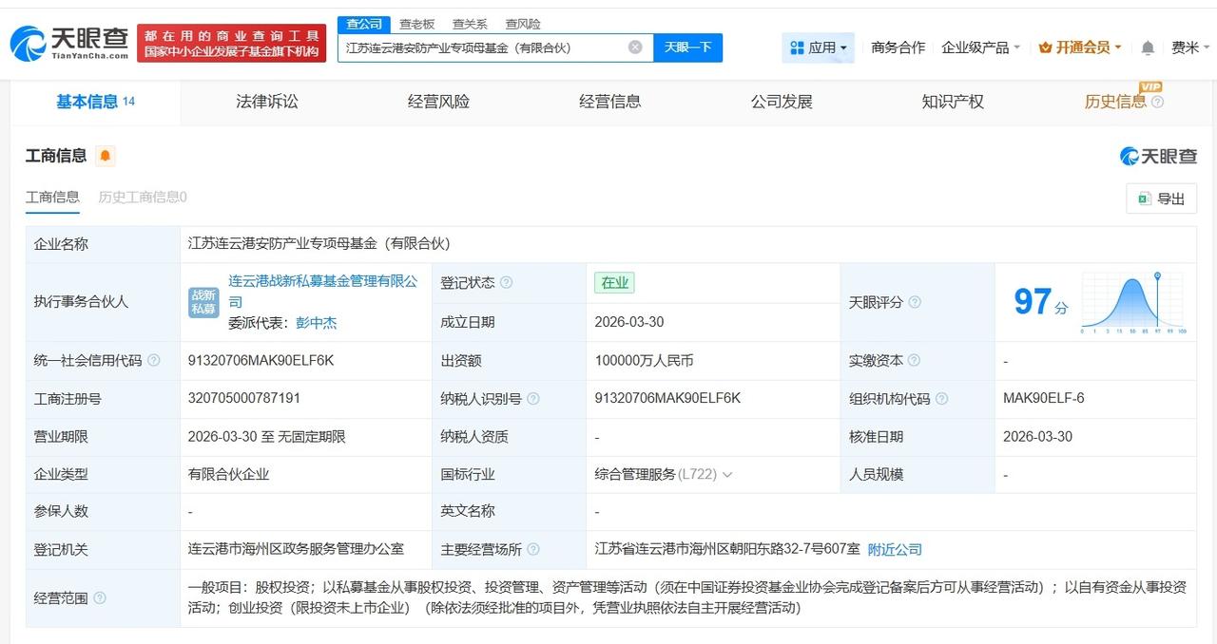1217x644 pixels.
Task: Click the question mark beside 天眼评分
Action: (x=914, y=302)
